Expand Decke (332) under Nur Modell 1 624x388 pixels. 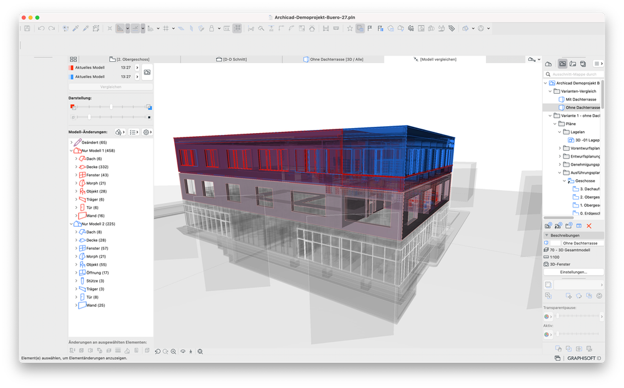coord(76,167)
